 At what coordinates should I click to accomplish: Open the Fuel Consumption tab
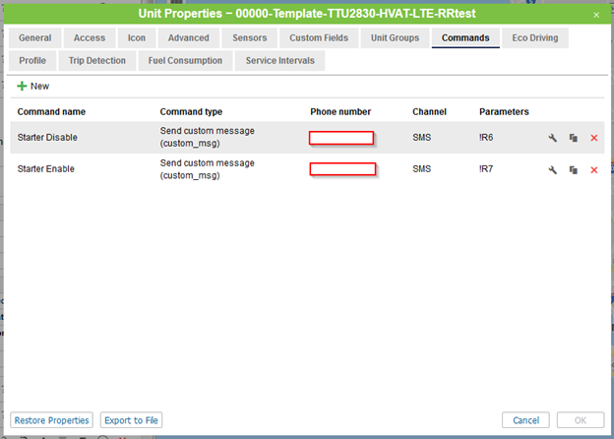[x=185, y=61]
